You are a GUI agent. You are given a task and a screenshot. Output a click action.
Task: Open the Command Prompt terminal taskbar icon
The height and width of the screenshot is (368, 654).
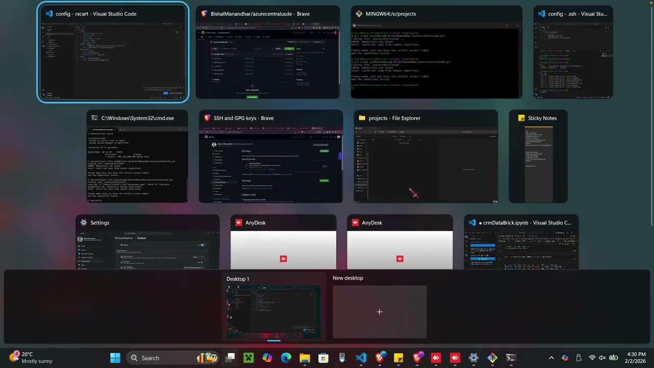[x=511, y=358]
